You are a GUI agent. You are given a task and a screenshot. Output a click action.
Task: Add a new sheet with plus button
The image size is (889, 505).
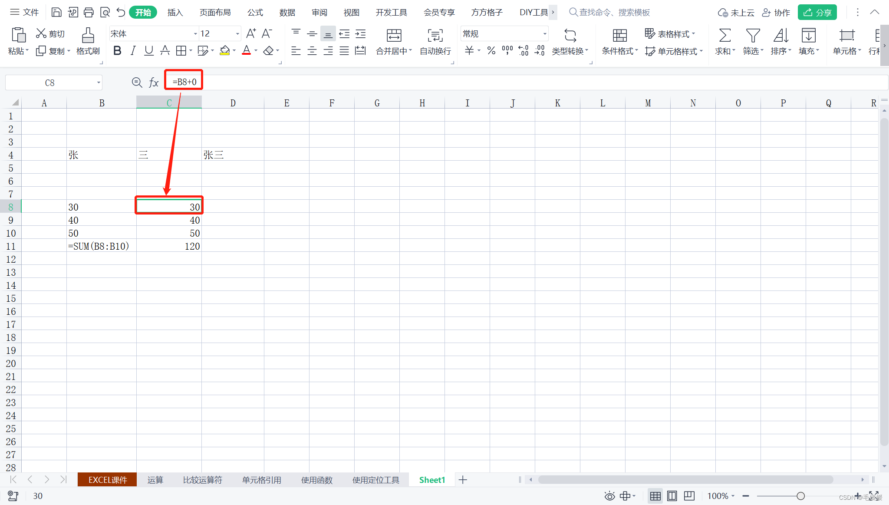point(463,480)
